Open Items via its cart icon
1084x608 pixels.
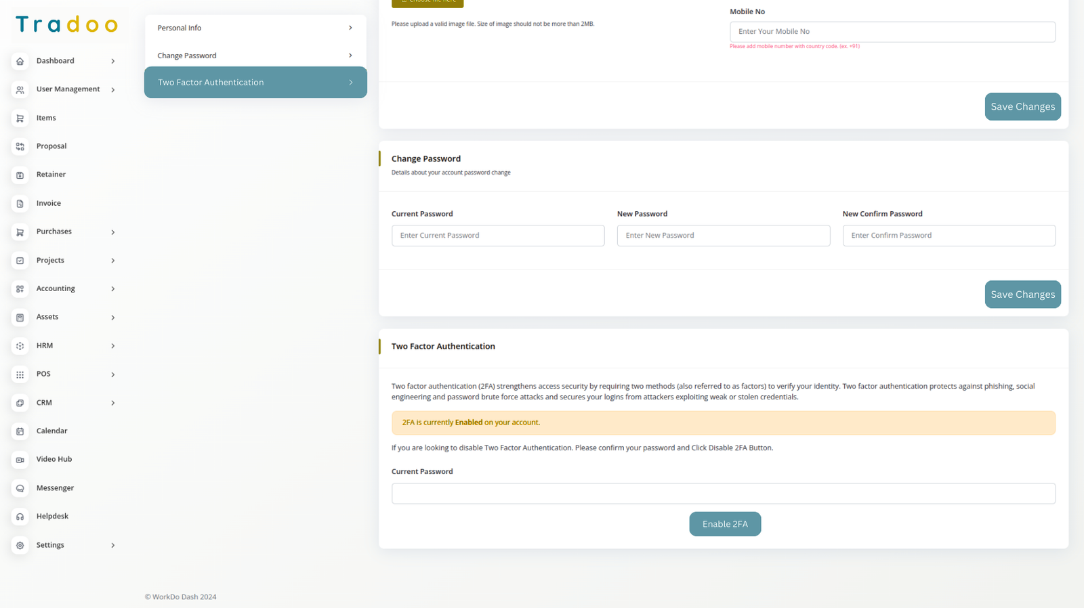coord(20,118)
